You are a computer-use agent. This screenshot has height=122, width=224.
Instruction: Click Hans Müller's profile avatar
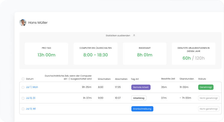[23, 23]
